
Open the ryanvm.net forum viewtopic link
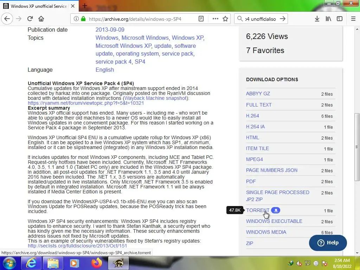click(x=86, y=103)
